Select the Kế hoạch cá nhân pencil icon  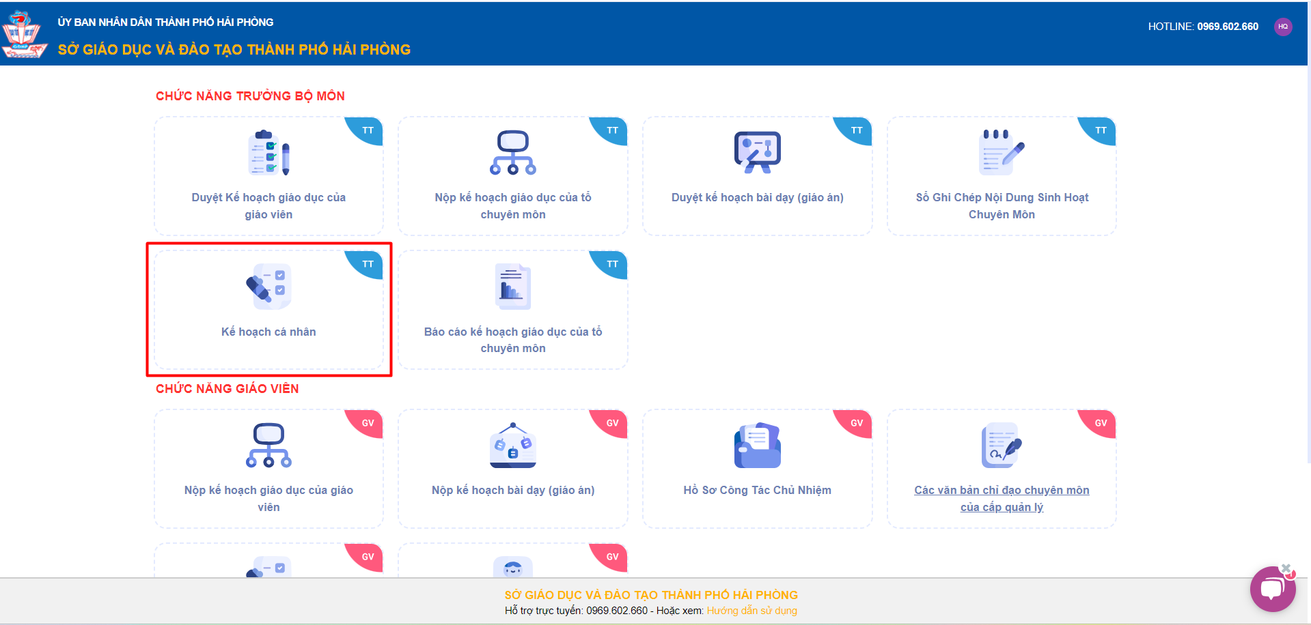(x=268, y=287)
